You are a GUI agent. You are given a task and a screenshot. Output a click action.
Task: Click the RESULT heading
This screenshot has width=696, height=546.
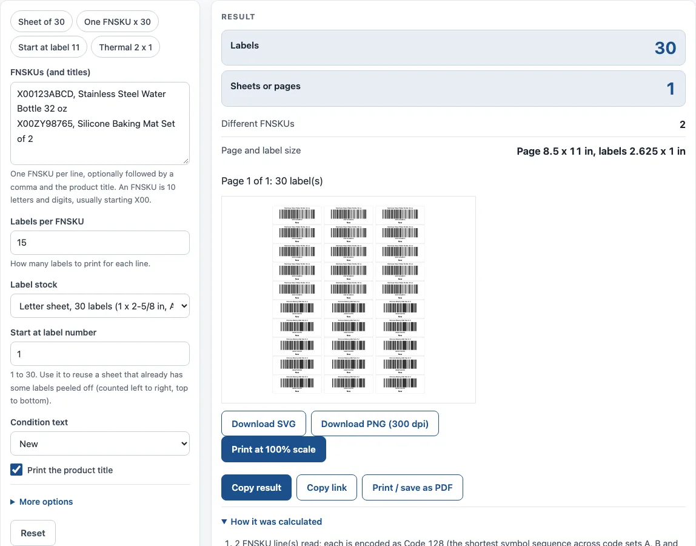[x=238, y=17]
